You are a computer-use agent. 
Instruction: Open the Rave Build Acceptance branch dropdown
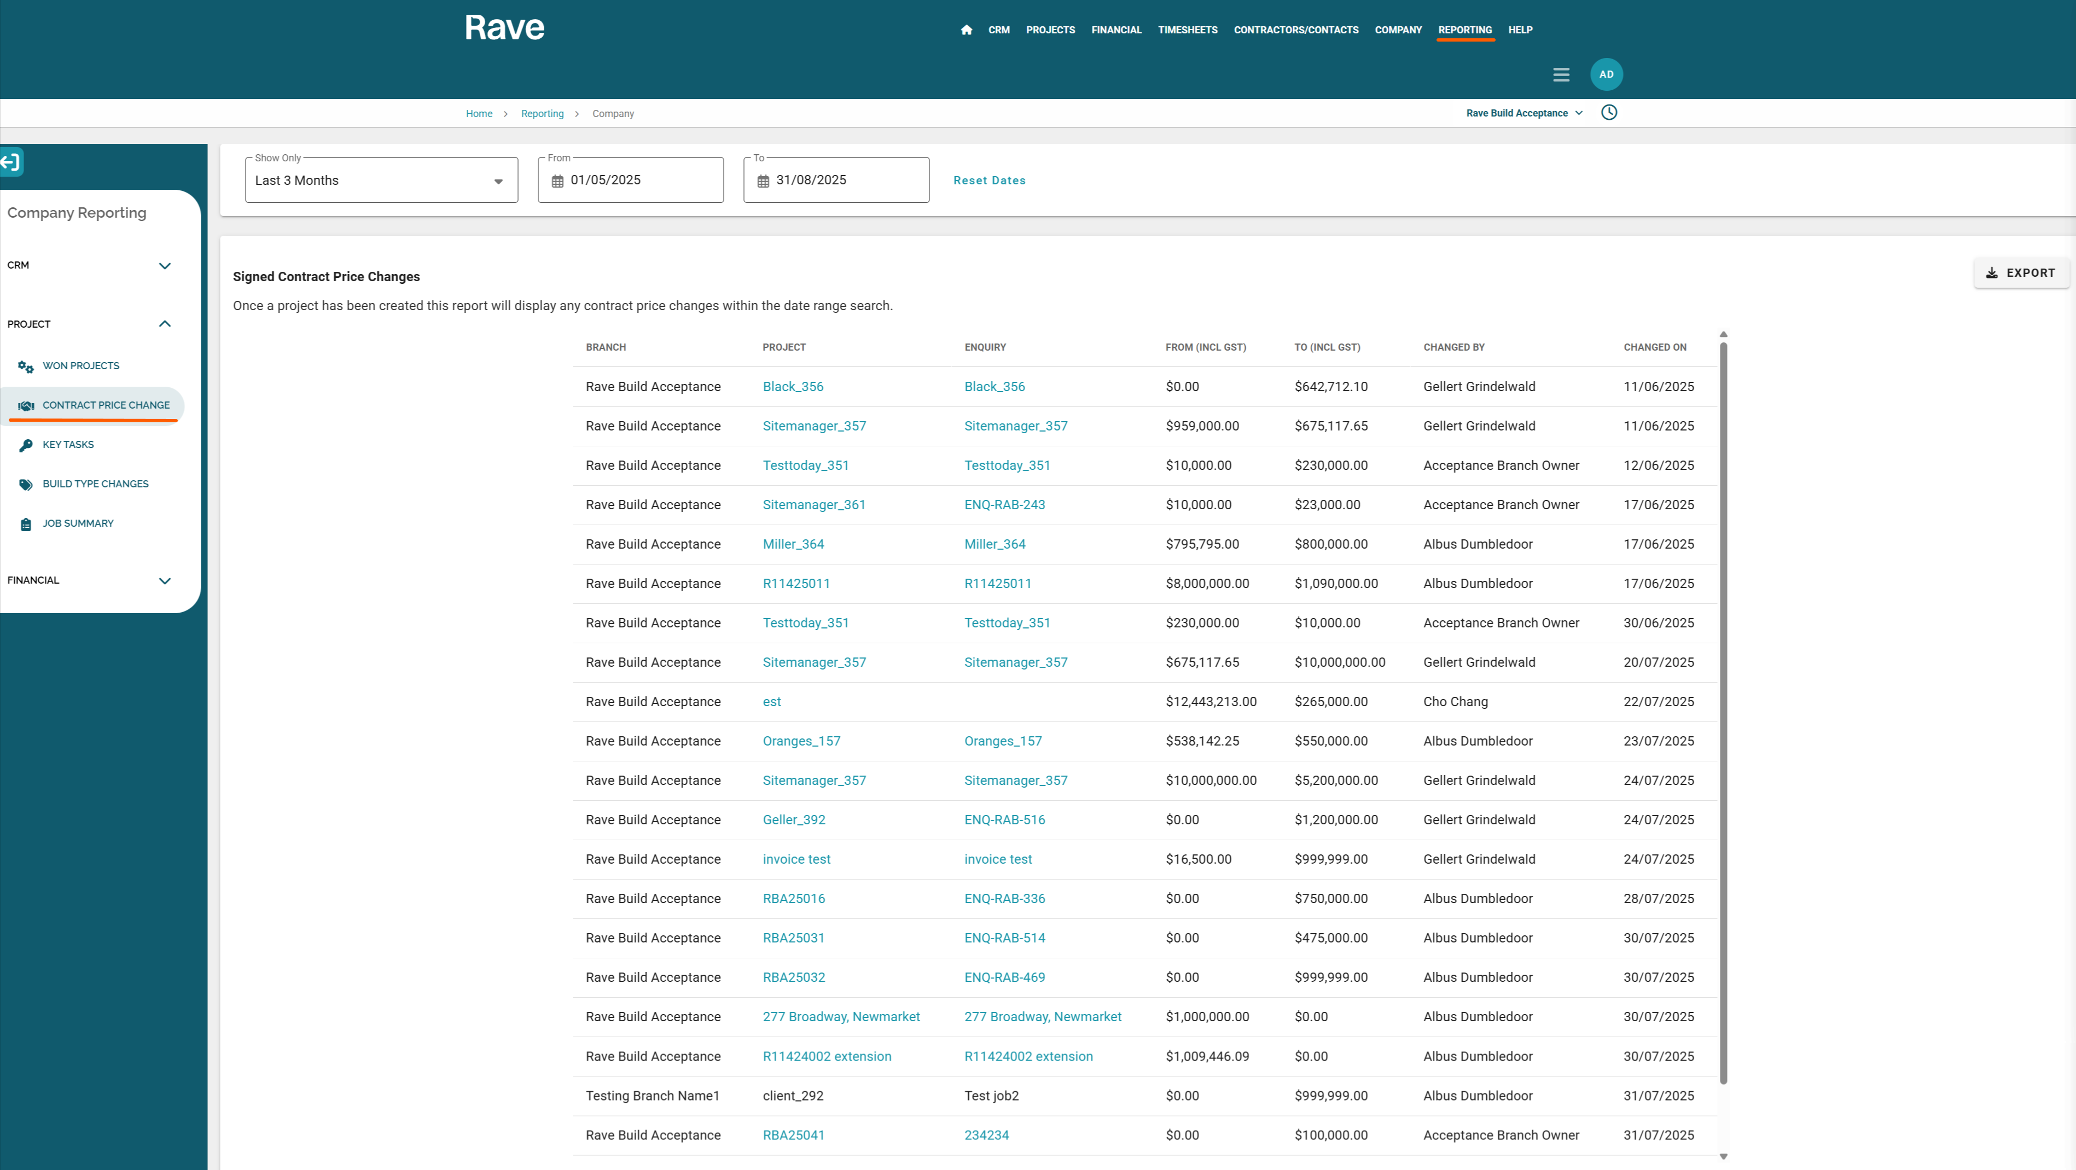pyautogui.click(x=1524, y=114)
